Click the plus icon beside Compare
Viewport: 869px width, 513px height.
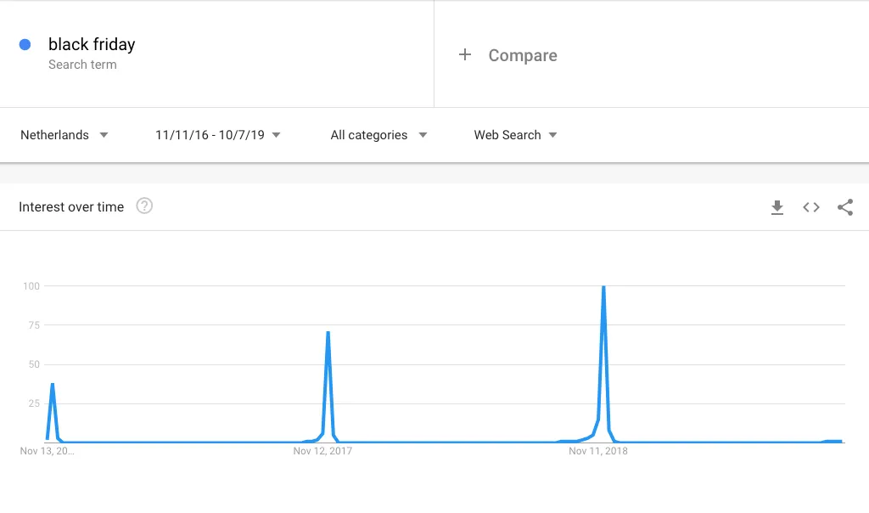coord(465,54)
